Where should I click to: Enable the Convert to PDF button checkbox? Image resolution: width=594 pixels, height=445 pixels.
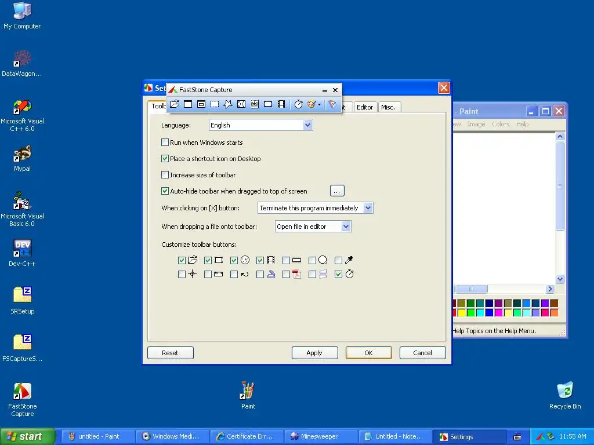coord(286,274)
